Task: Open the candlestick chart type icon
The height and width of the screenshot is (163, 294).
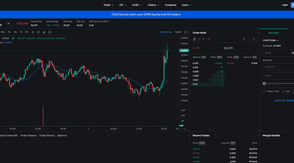Action: click(x=33, y=32)
